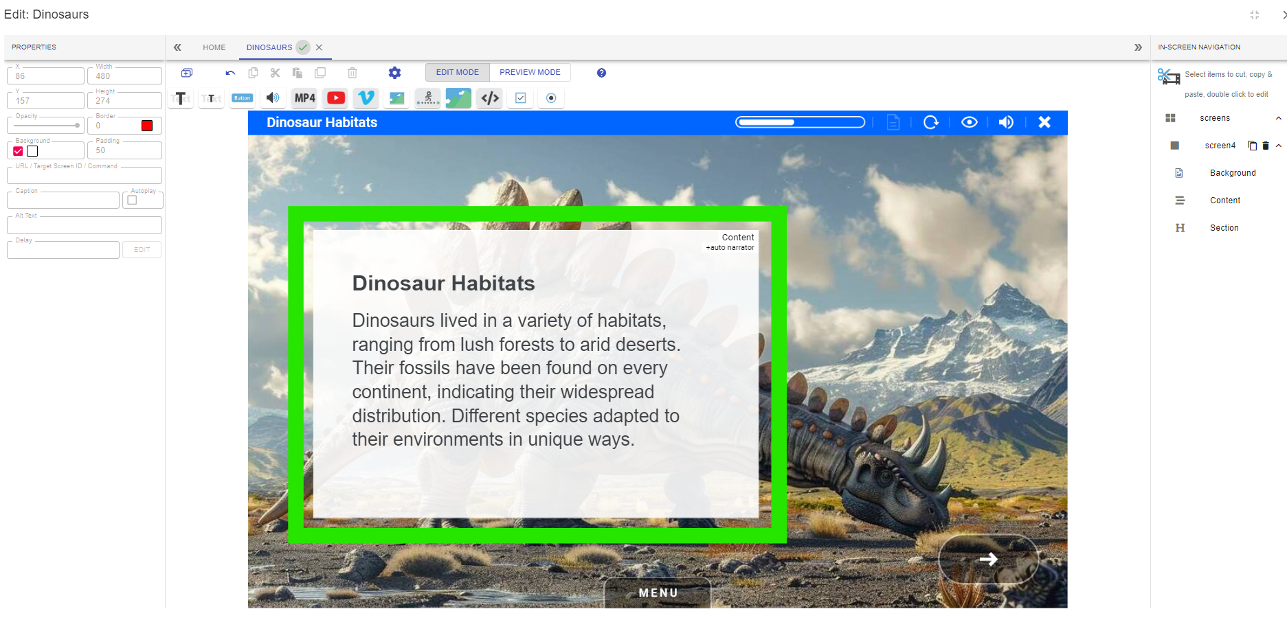1287x618 pixels.
Task: Tick the Autoplay checkbox
Action: (x=133, y=201)
